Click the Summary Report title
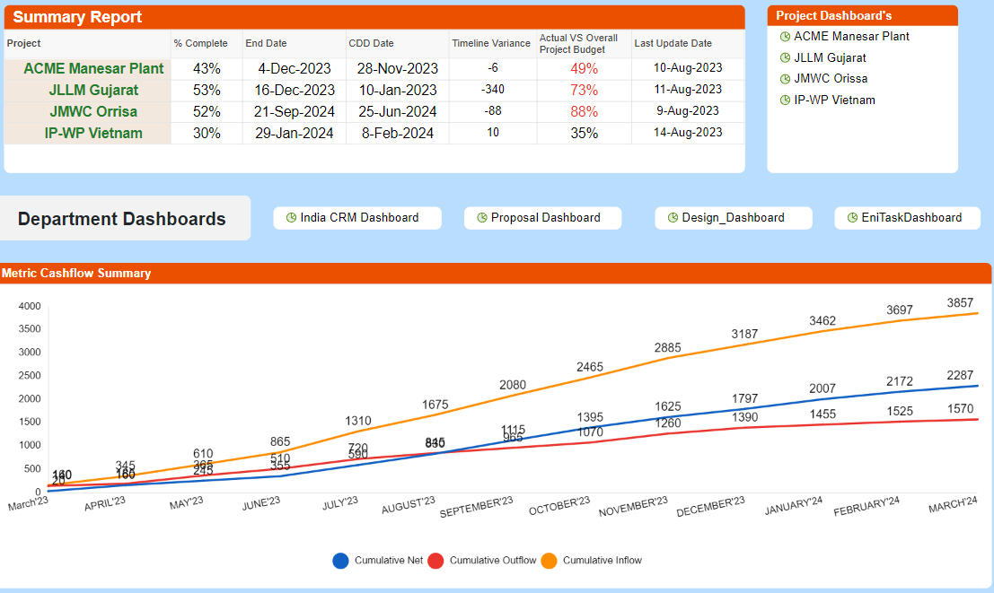Image resolution: width=994 pixels, height=593 pixels. point(77,17)
